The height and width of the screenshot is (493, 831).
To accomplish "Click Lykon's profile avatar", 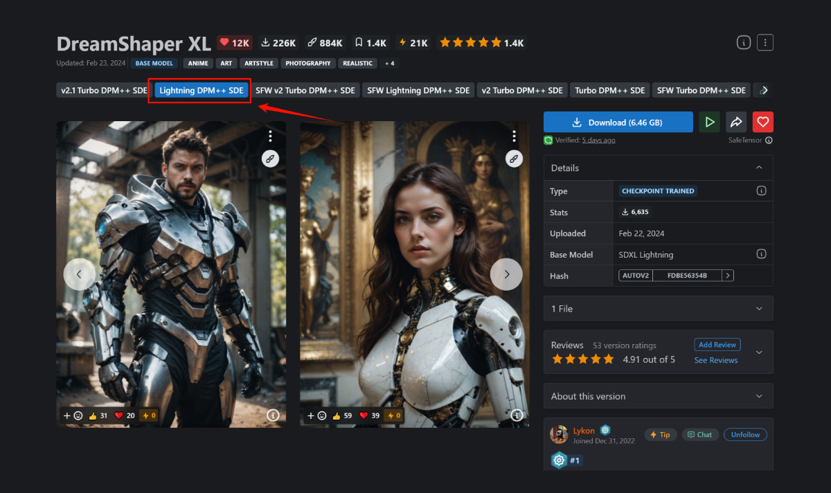I will click(559, 434).
